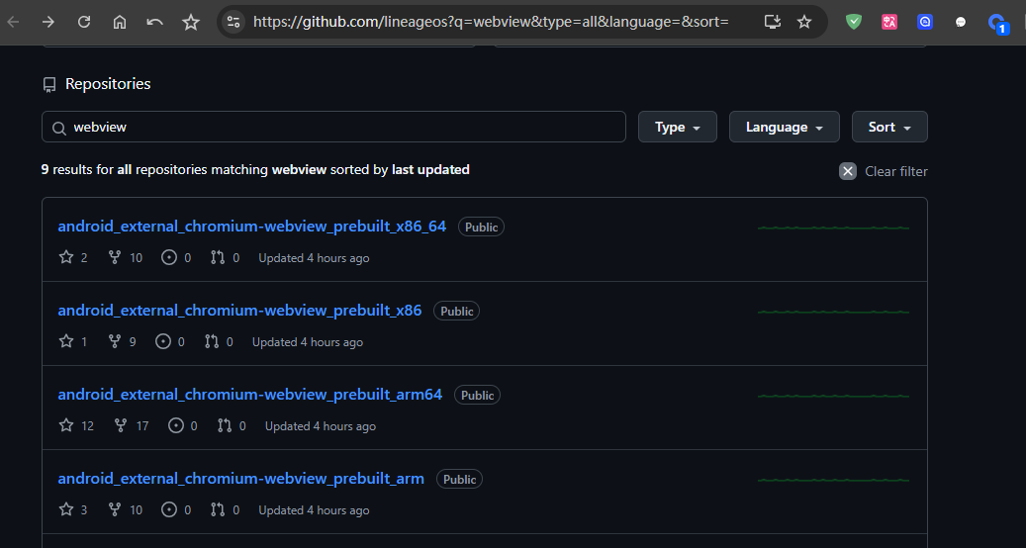View 12 stargazers of prebuilt_arm64 repo
Image resolution: width=1026 pixels, height=548 pixels.
[x=76, y=425]
